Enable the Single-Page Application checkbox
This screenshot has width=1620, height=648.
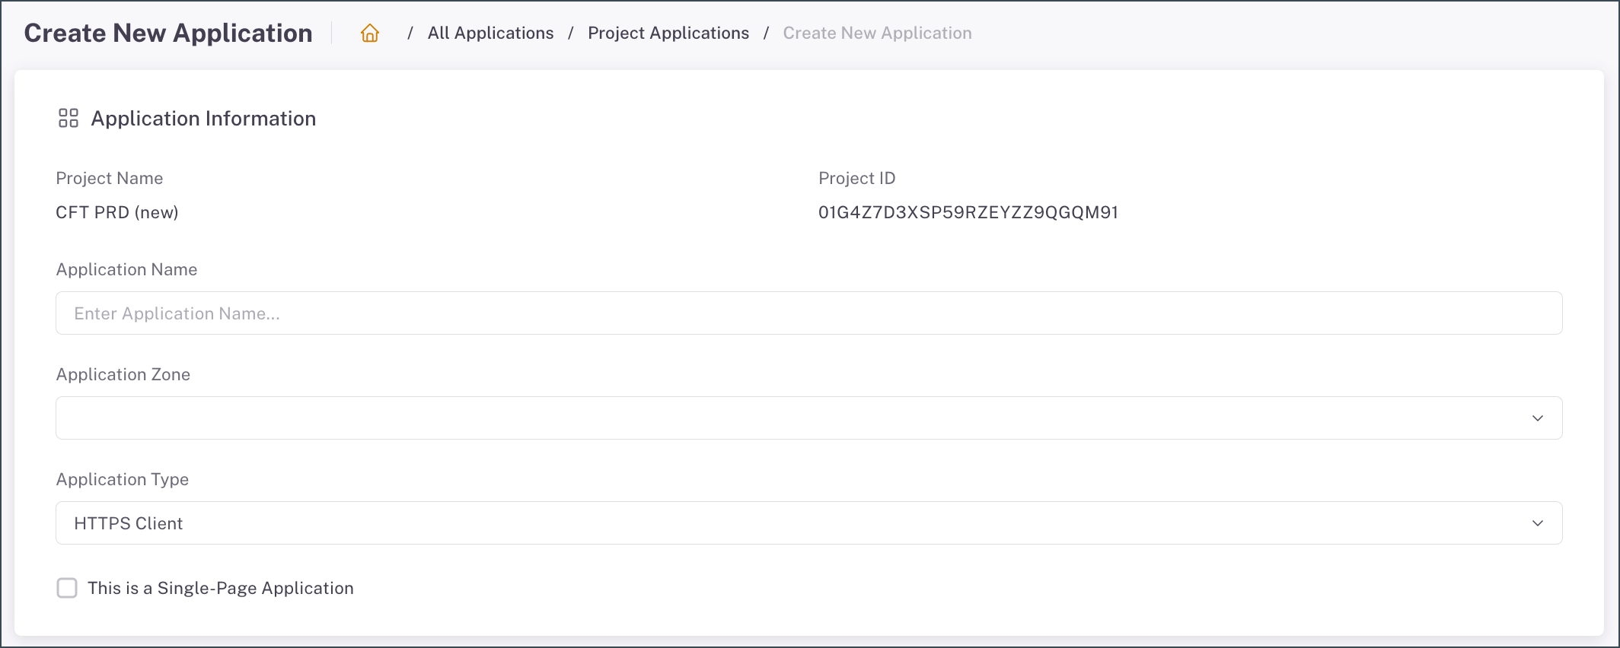tap(67, 588)
